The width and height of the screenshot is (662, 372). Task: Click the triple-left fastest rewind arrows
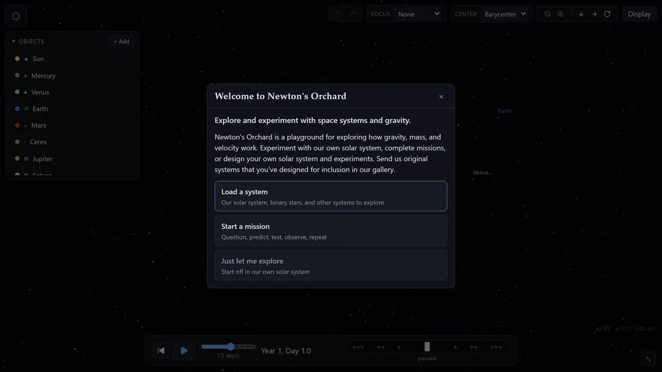(x=358, y=347)
